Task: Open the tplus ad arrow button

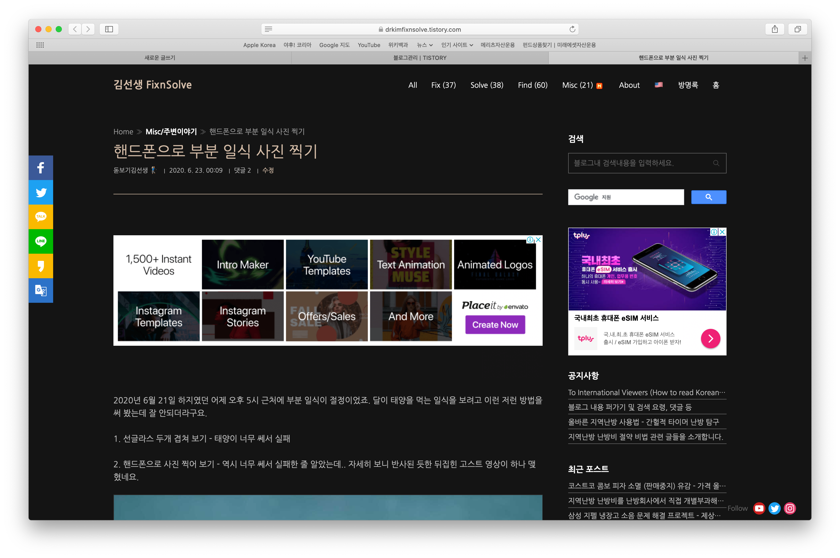Action: pyautogui.click(x=710, y=338)
